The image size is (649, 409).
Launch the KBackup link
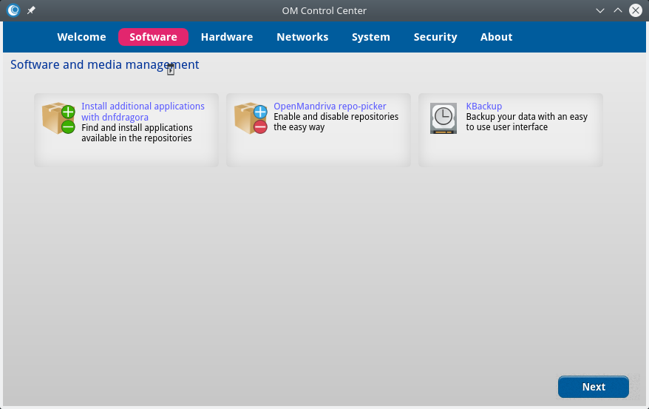[x=484, y=107]
